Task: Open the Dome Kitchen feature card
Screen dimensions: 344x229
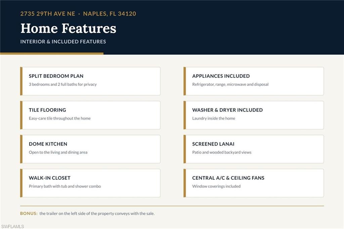Action: (x=90, y=149)
